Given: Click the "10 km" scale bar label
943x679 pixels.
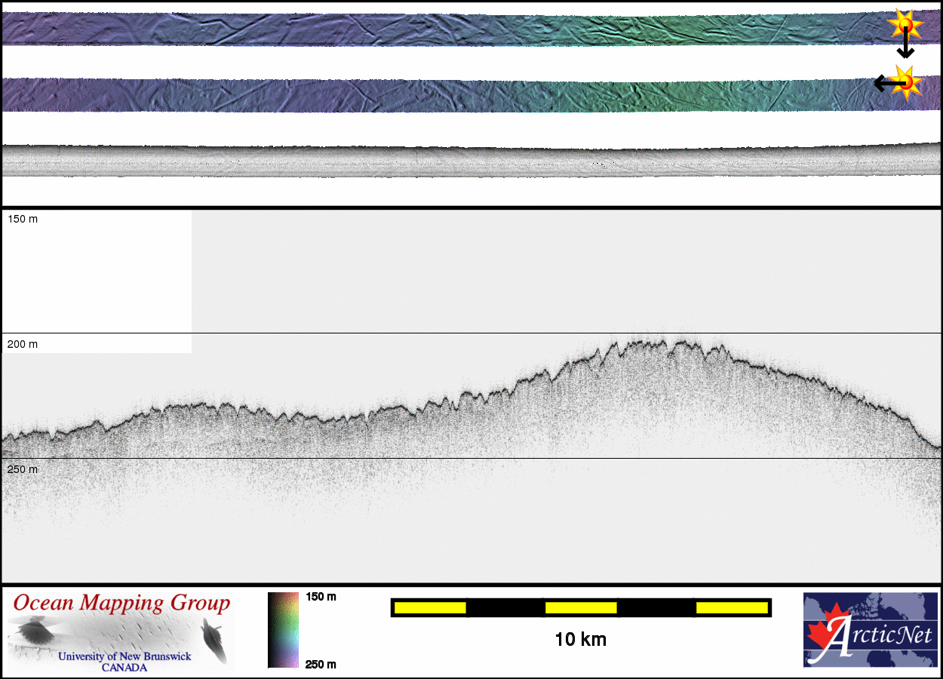Looking at the screenshot, I should tap(580, 640).
